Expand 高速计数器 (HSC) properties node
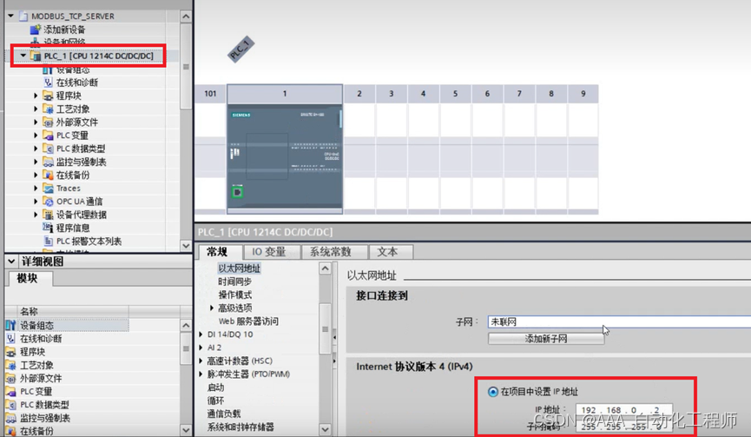Screen dimensions: 751x437 201,361
